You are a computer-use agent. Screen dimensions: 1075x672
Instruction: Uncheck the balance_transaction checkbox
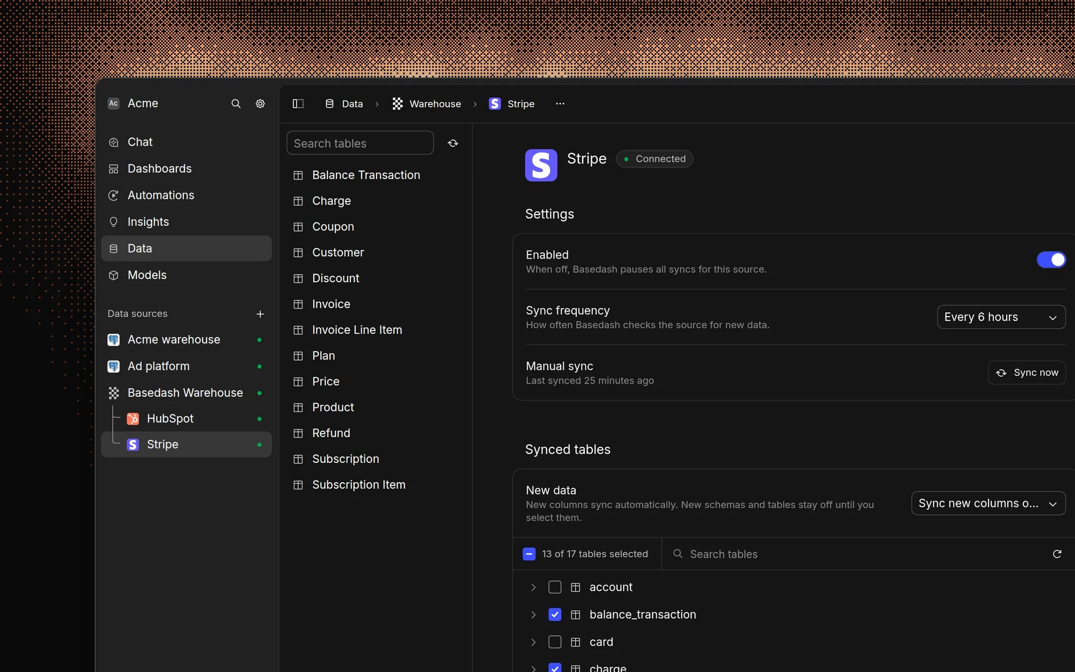click(555, 614)
